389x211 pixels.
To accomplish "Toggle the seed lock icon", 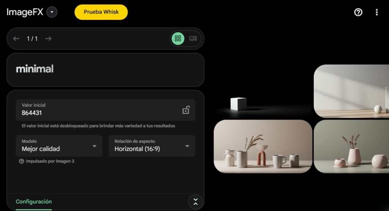I will pyautogui.click(x=186, y=110).
